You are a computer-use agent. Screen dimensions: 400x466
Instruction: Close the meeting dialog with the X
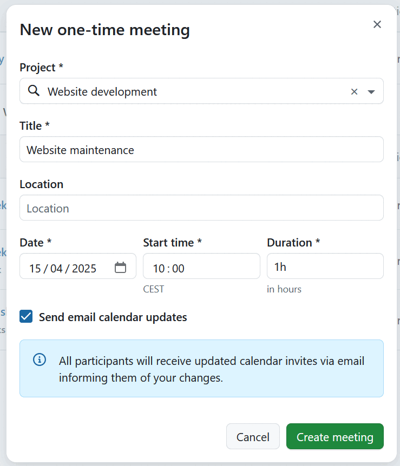click(377, 24)
